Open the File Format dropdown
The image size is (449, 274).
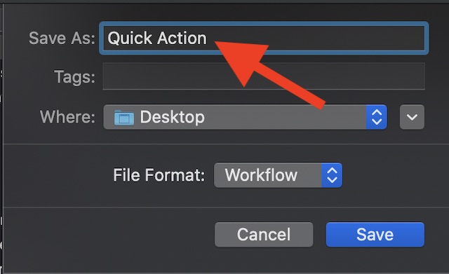(x=278, y=175)
